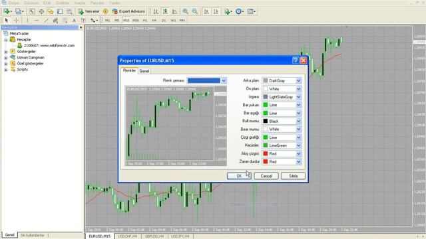Screen dimensions: 426x239
Task: Collapse the Hesaplar tree node
Action: point(6,40)
